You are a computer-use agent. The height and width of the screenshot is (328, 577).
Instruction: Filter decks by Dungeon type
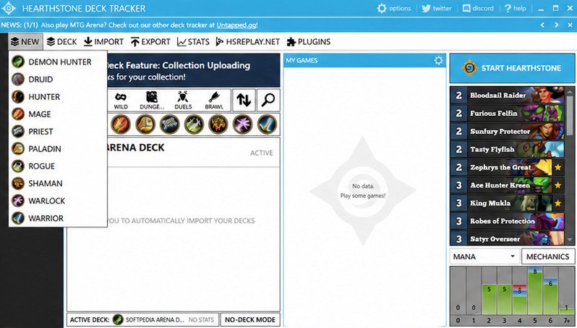pos(152,100)
